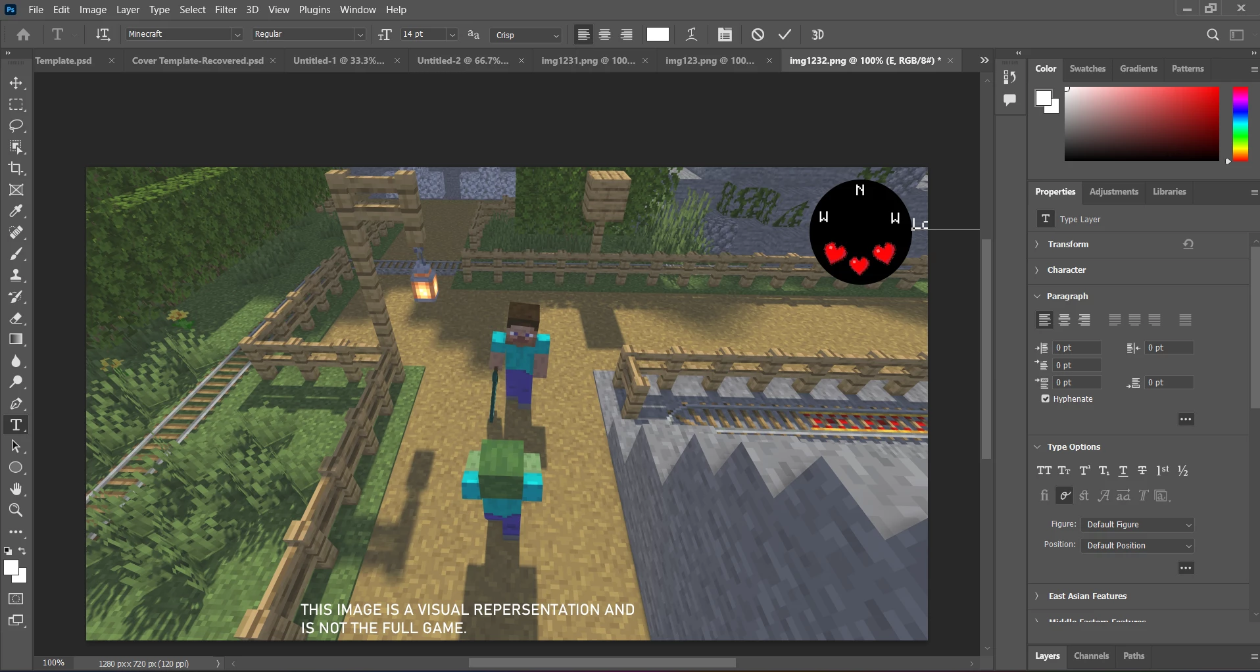Screen dimensions: 1260x672
Task: Select the History Brush tool
Action: [16, 297]
